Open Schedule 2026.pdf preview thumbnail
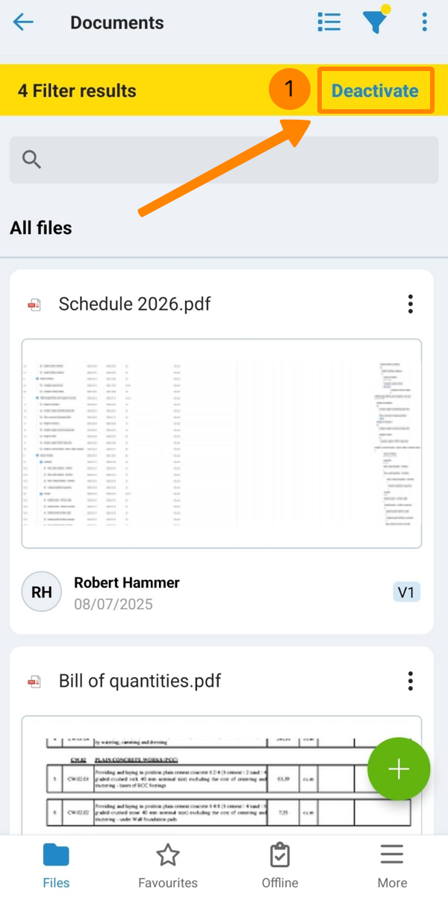This screenshot has width=448, height=903. point(222,443)
